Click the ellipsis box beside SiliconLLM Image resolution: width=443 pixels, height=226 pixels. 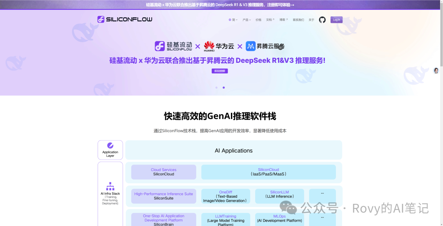point(322,196)
